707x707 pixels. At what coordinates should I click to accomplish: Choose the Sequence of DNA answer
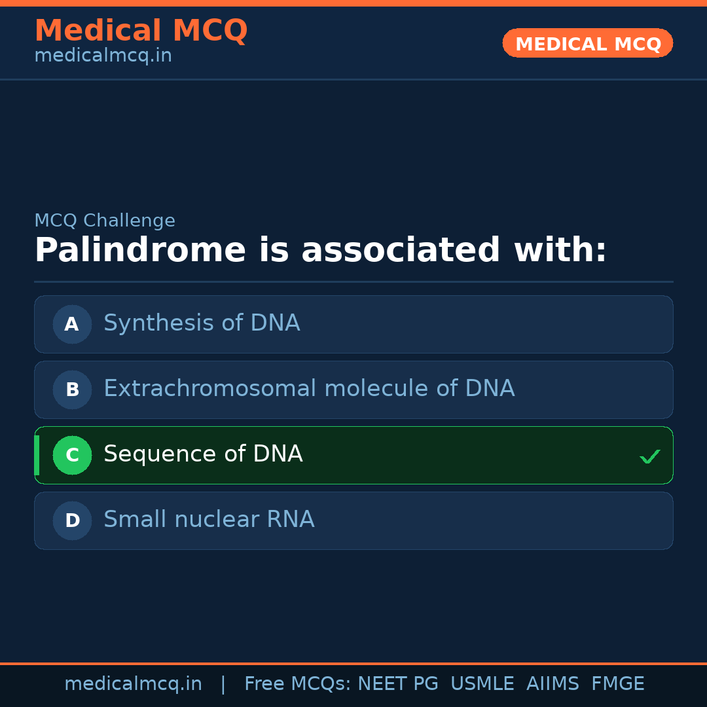203,454
